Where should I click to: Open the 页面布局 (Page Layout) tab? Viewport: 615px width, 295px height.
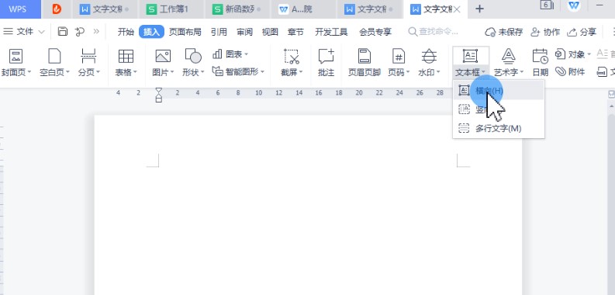[x=185, y=32]
